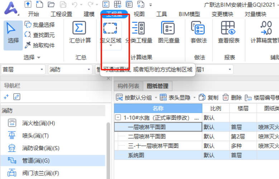The width and height of the screenshot is (279, 179).
Task: Click the 定义区域 define region tool
Action: coord(111,32)
